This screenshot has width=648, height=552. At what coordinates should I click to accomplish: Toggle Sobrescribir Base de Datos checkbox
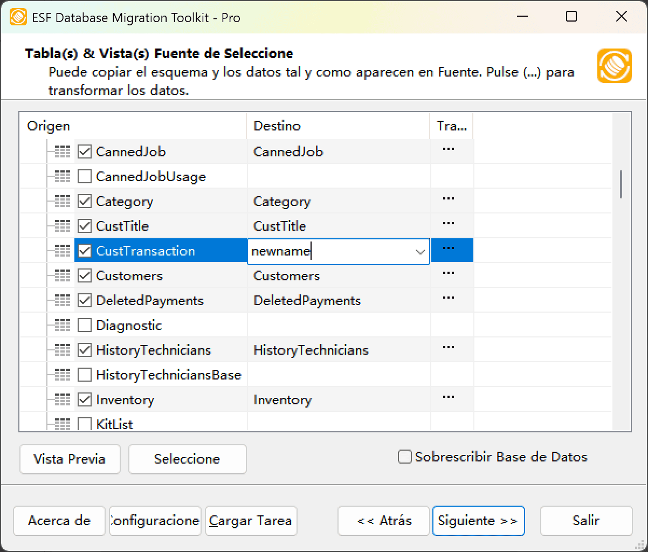click(405, 457)
